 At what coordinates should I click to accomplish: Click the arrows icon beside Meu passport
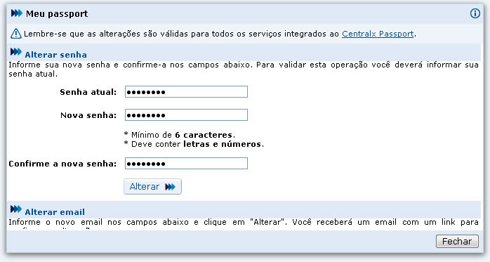click(x=17, y=13)
